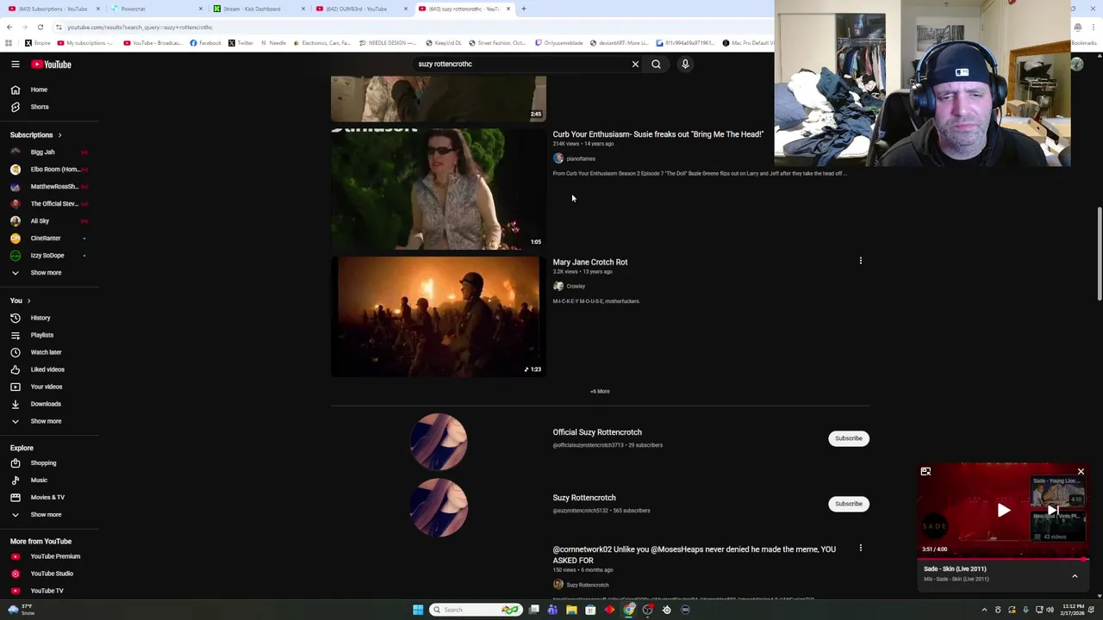Open the Facebook bookmark
The image size is (1103, 620).
point(206,43)
